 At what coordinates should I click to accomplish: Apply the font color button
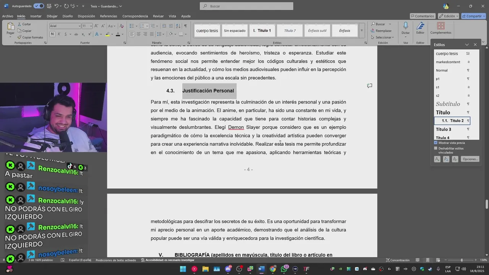(x=118, y=34)
